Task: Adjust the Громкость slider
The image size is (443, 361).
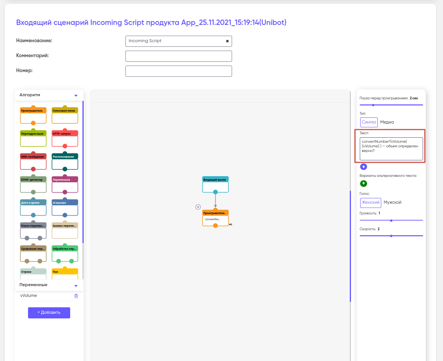Action: point(391,220)
